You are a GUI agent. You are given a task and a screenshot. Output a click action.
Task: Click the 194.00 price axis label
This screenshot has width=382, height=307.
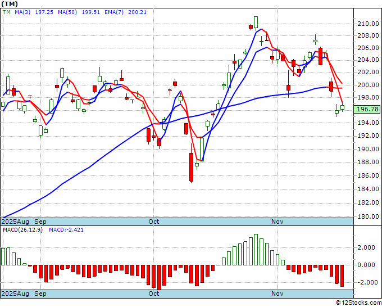tap(368, 123)
